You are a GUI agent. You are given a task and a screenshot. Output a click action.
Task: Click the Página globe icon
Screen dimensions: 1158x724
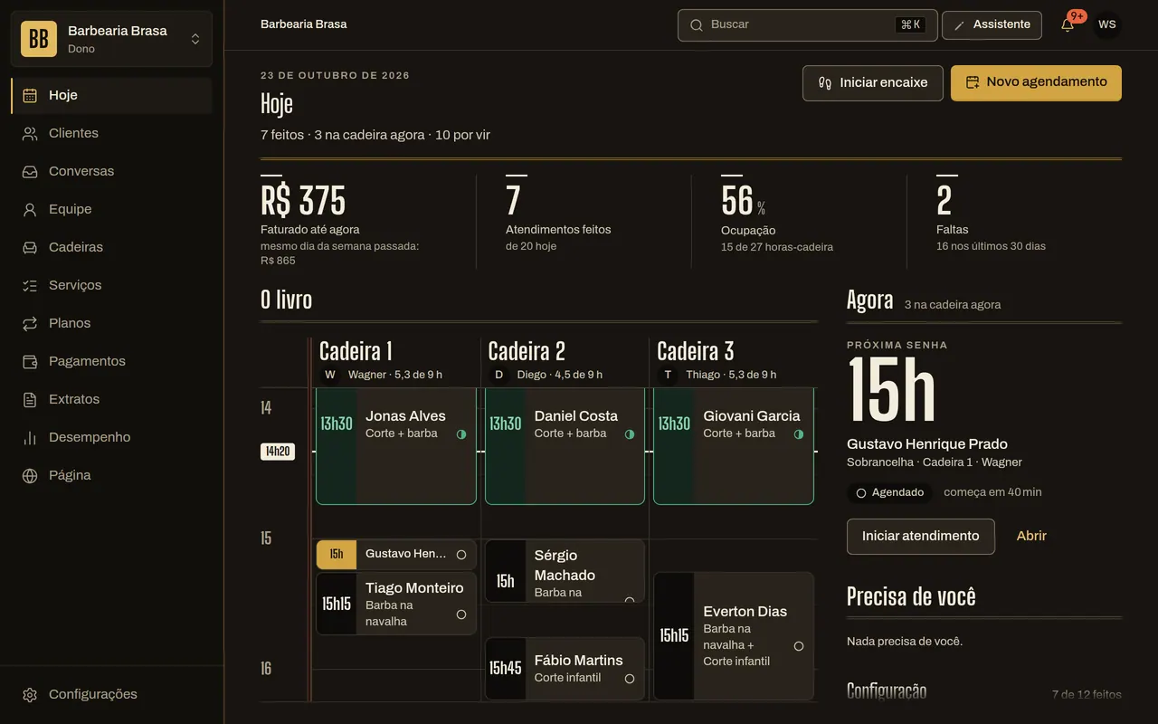click(x=30, y=475)
